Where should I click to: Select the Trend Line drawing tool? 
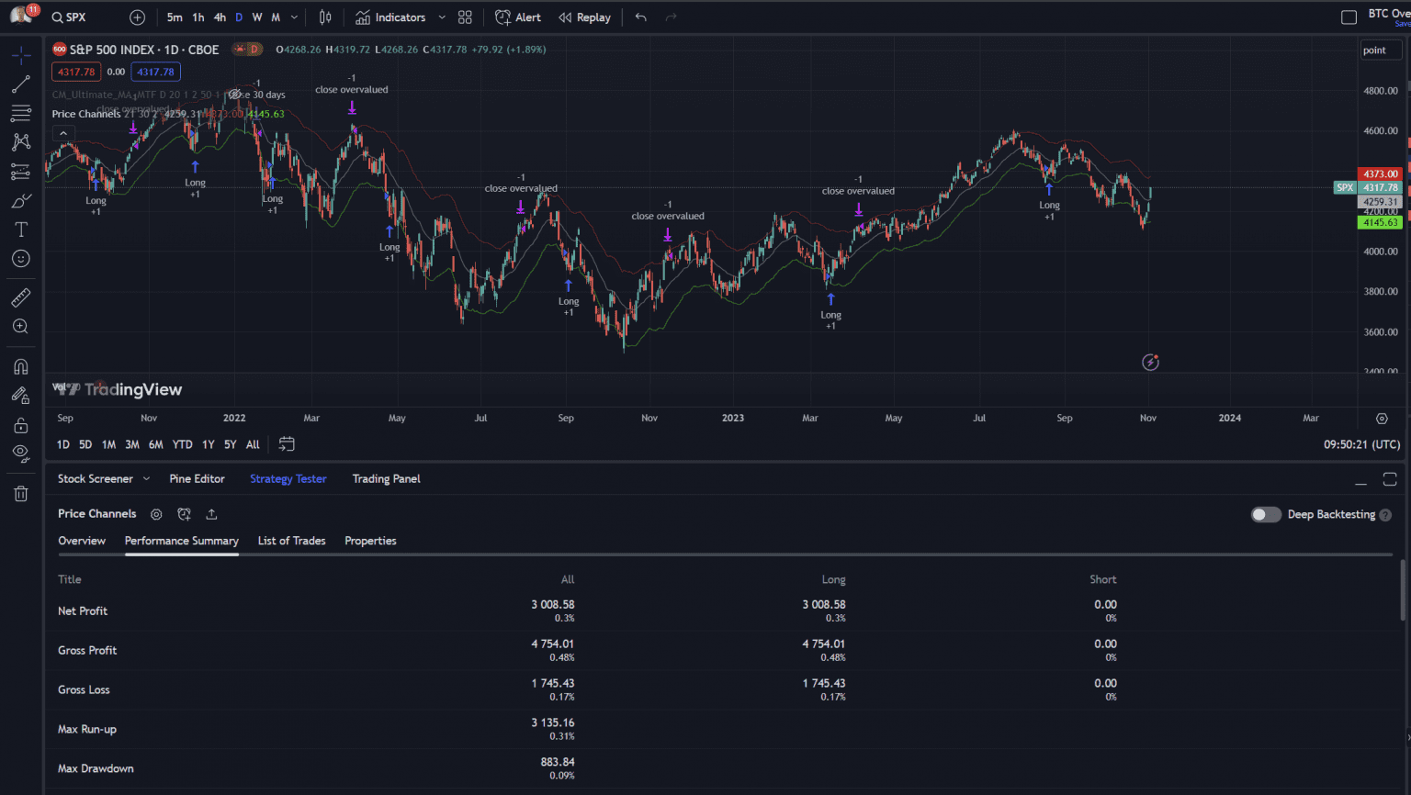20,84
